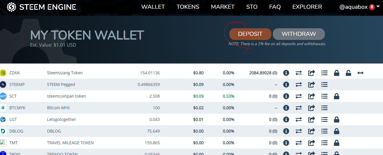The height and width of the screenshot is (155, 383).
Task: Click the 'Est. Value: $1.01 USD' text
Action: tap(53, 45)
